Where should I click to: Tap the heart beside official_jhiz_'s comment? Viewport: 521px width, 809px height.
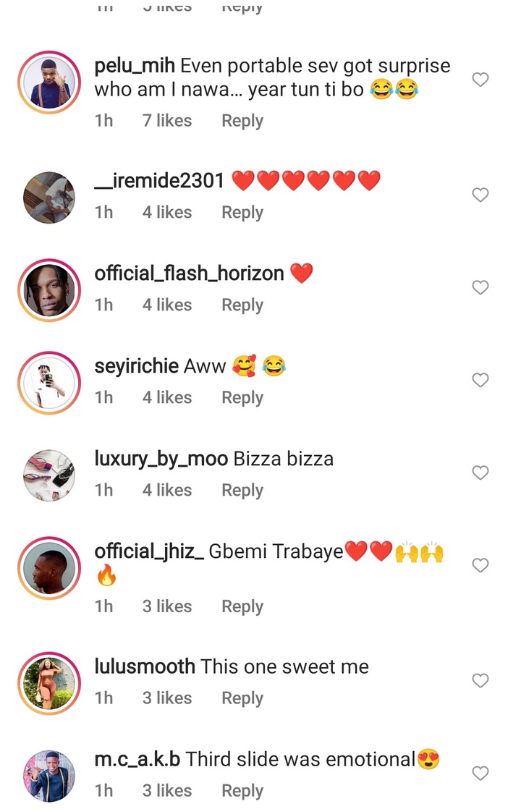click(x=480, y=565)
